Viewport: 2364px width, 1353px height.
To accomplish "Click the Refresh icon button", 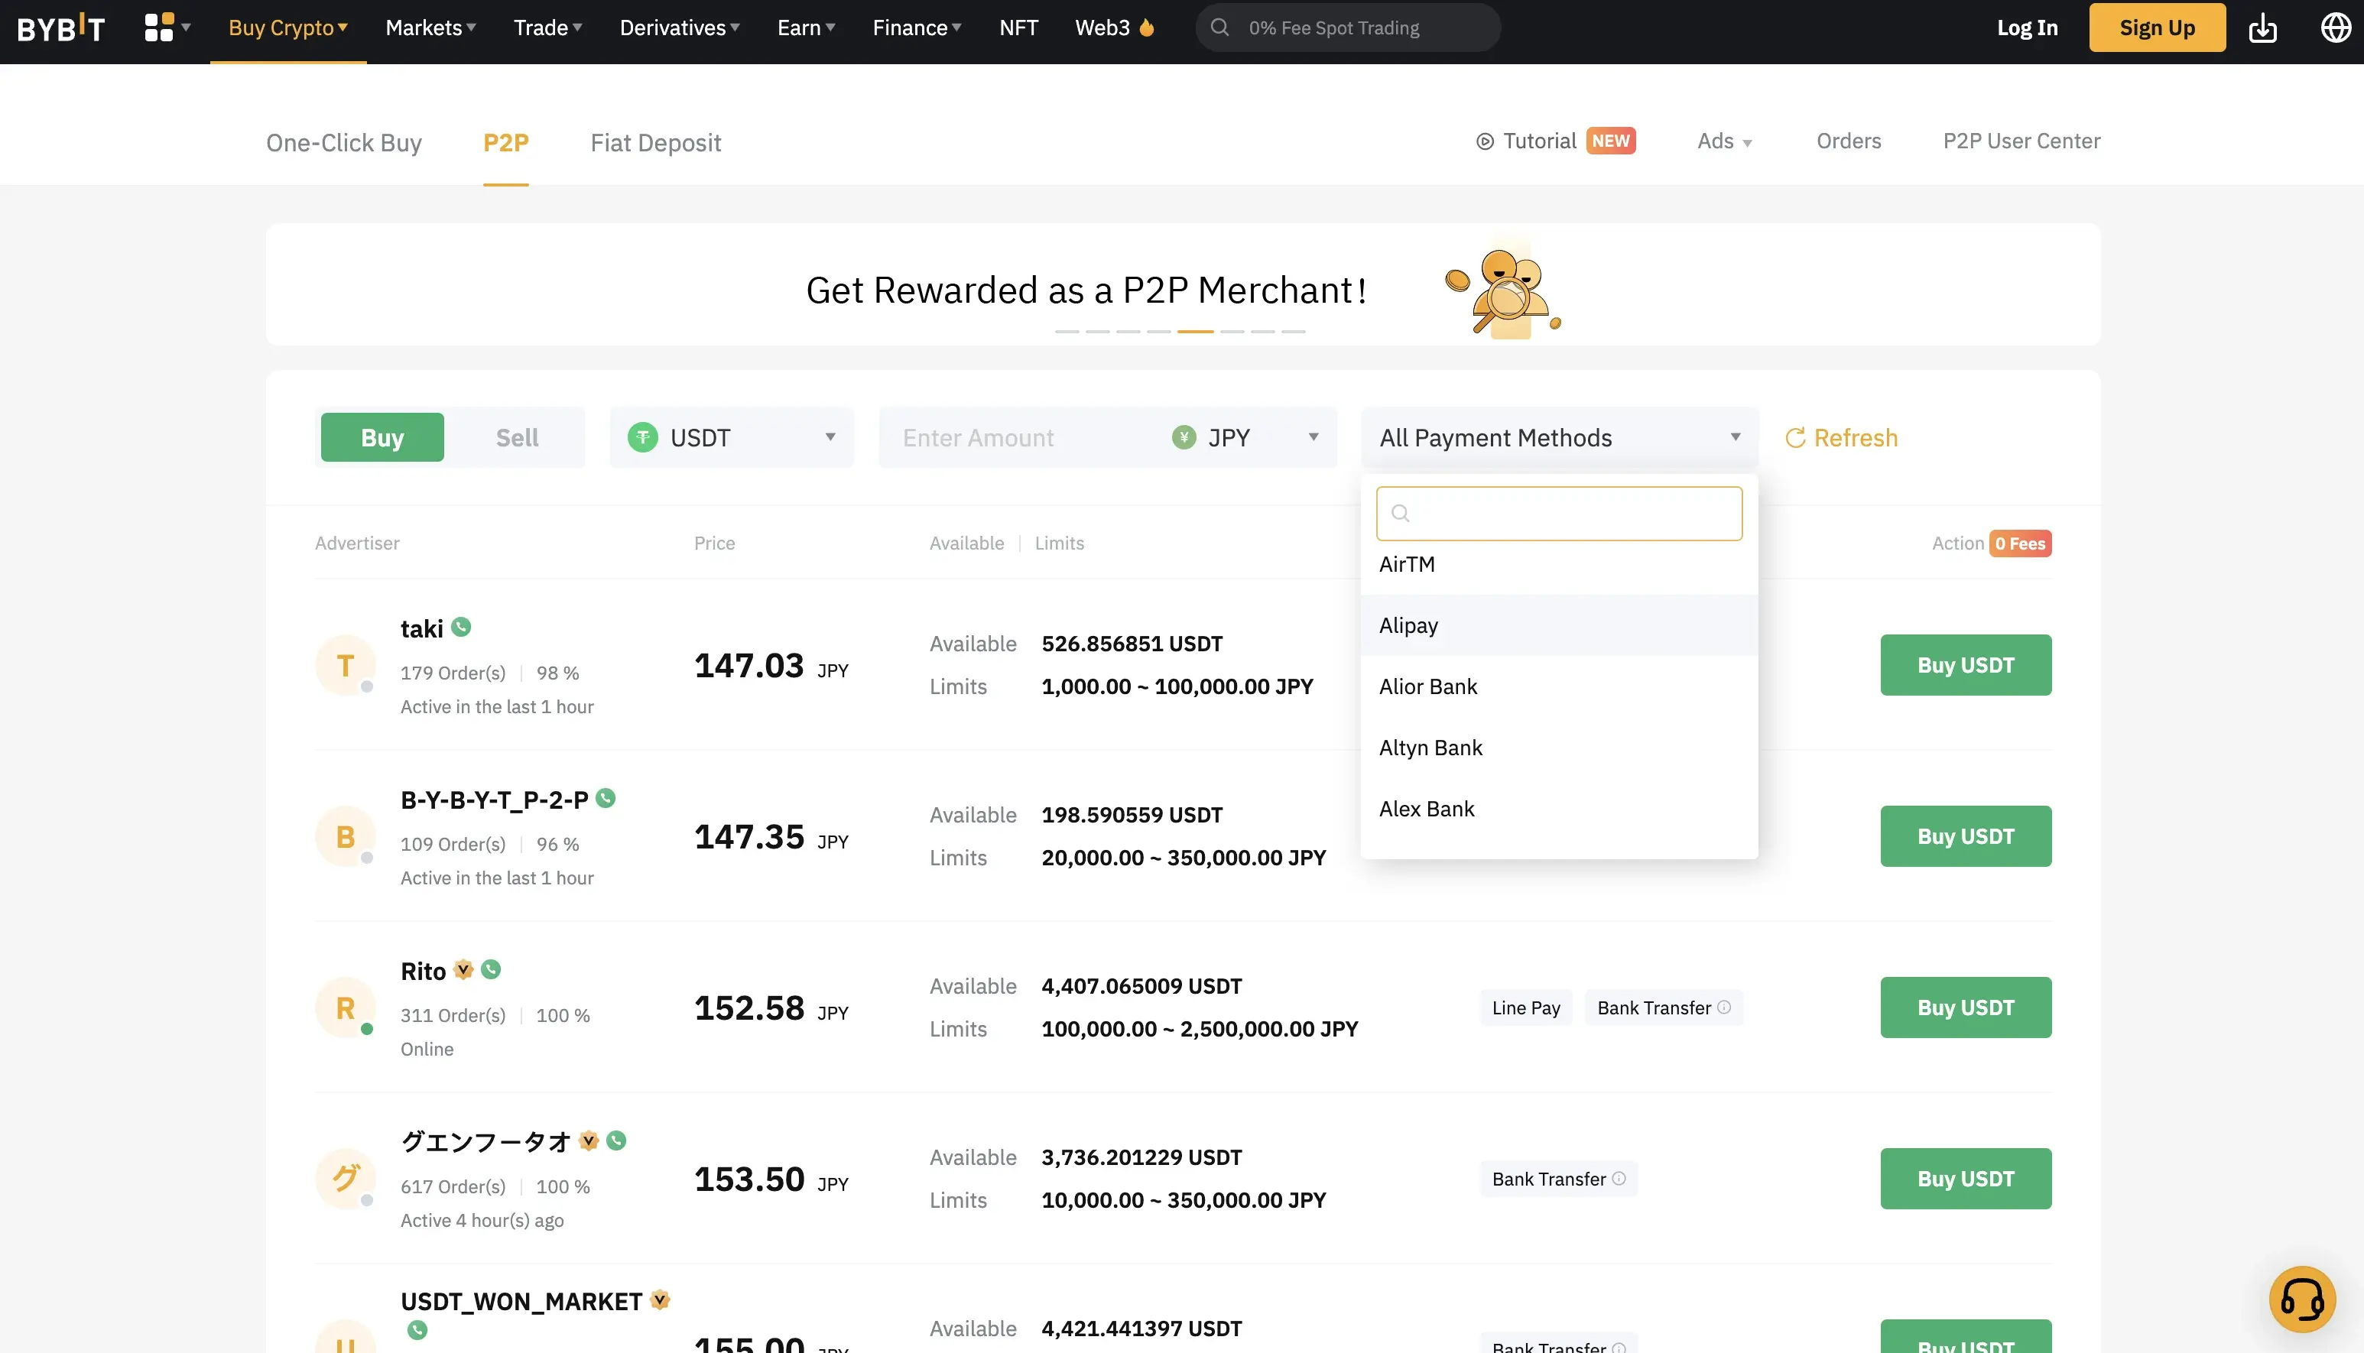I will [x=1795, y=438].
